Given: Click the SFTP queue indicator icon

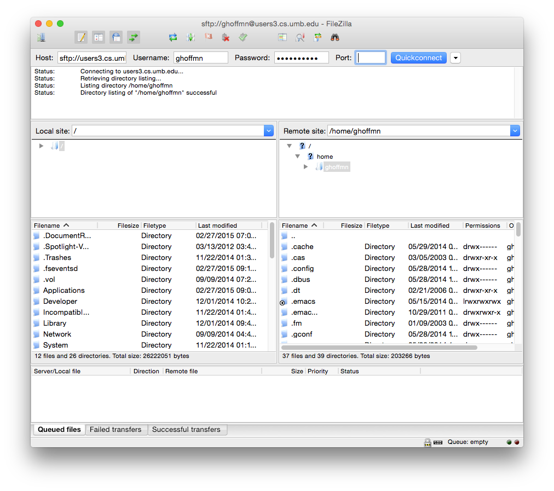Looking at the screenshot, I should (438, 443).
